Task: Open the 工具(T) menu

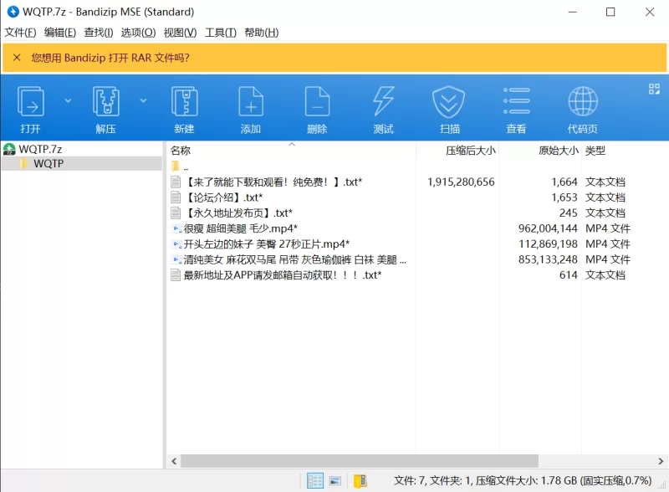Action: [x=221, y=33]
